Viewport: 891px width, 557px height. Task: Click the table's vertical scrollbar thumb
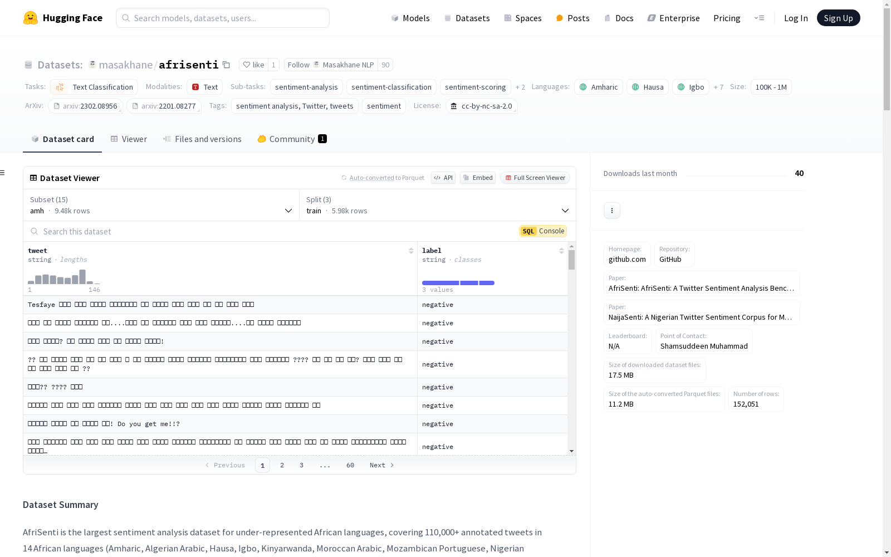click(571, 260)
